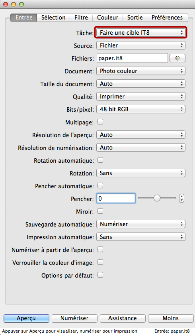Enable Verrouiller la couleur d'image
195x335 pixels.
100,262
